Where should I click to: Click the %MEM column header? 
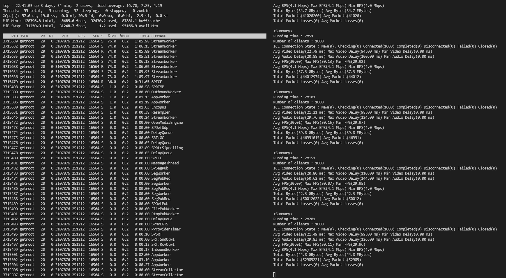tap(124, 36)
